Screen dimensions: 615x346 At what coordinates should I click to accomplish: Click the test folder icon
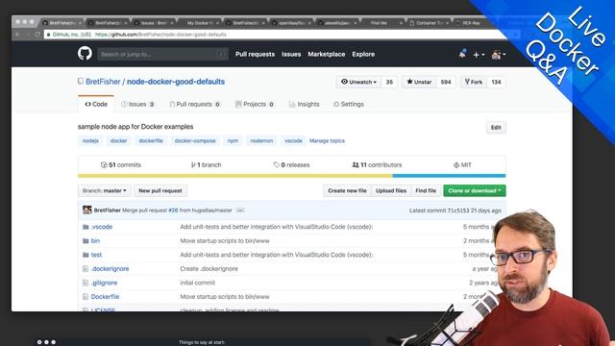point(86,255)
